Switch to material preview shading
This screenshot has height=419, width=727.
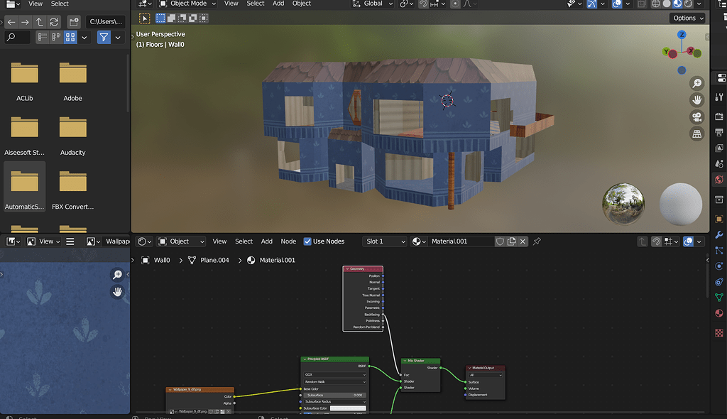point(677,4)
